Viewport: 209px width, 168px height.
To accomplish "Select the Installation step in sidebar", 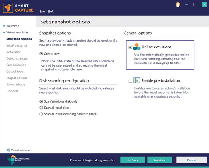I will point(14,52).
